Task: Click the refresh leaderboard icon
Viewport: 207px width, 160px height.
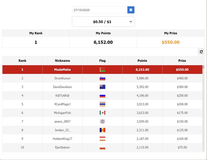Action: 201,52
